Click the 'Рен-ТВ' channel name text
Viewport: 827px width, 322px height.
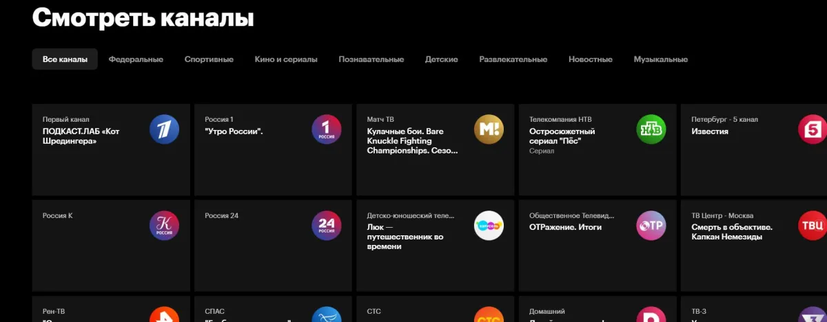click(x=55, y=312)
